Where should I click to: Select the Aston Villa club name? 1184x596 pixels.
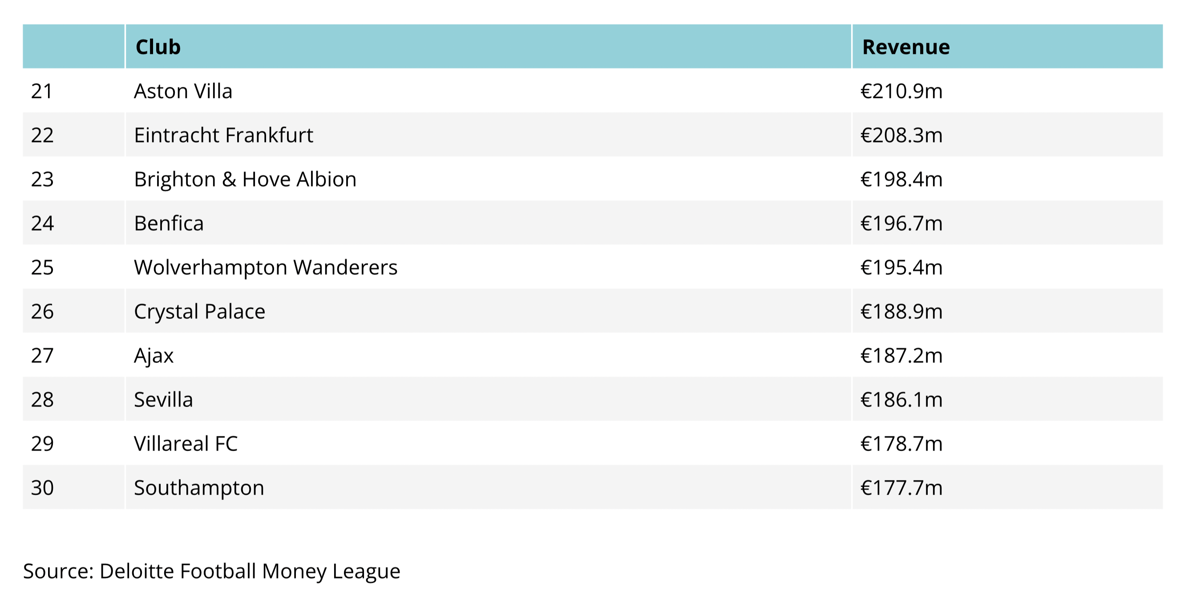[x=183, y=91]
